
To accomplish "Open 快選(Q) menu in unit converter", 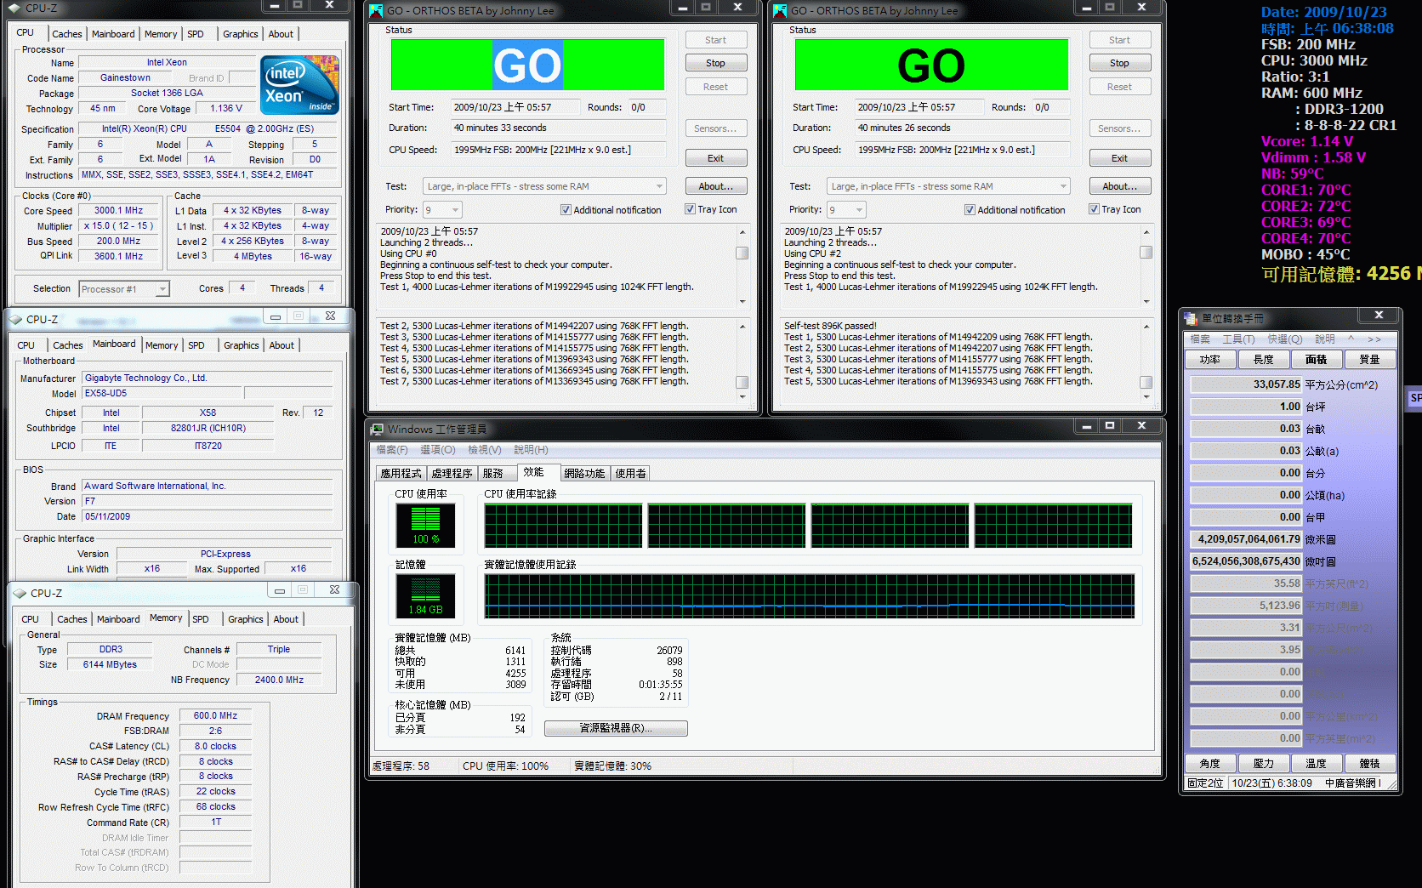I will [x=1284, y=339].
